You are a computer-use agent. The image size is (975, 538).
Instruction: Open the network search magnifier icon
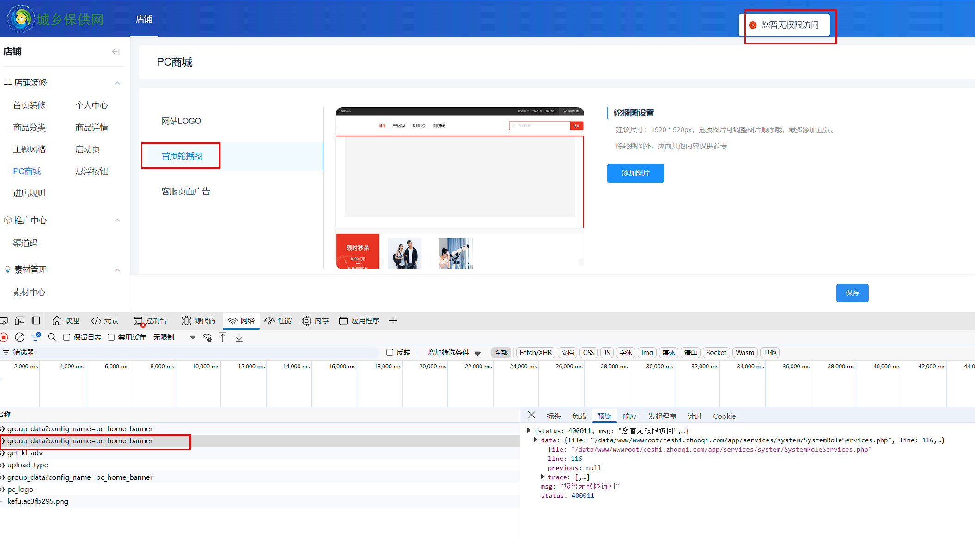coord(52,337)
